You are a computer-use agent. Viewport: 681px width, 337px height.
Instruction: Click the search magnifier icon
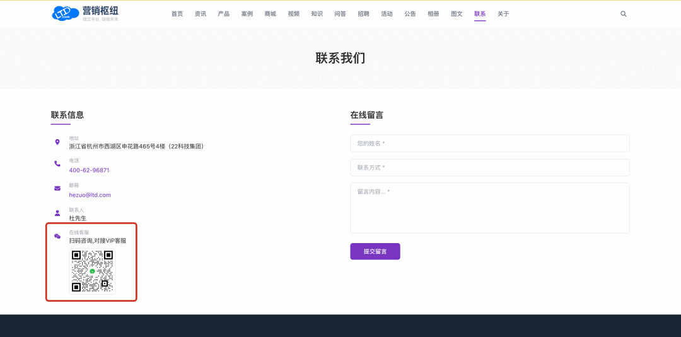point(623,14)
